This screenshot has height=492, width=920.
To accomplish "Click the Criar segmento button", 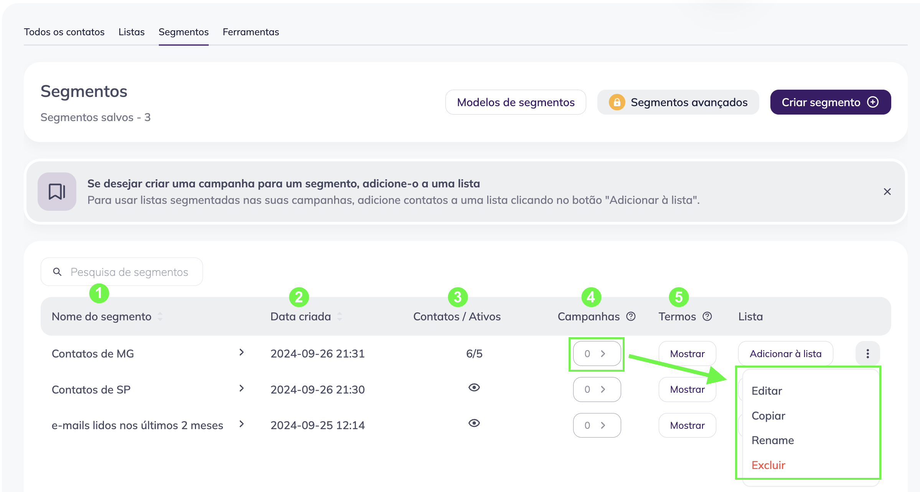I will 830,102.
